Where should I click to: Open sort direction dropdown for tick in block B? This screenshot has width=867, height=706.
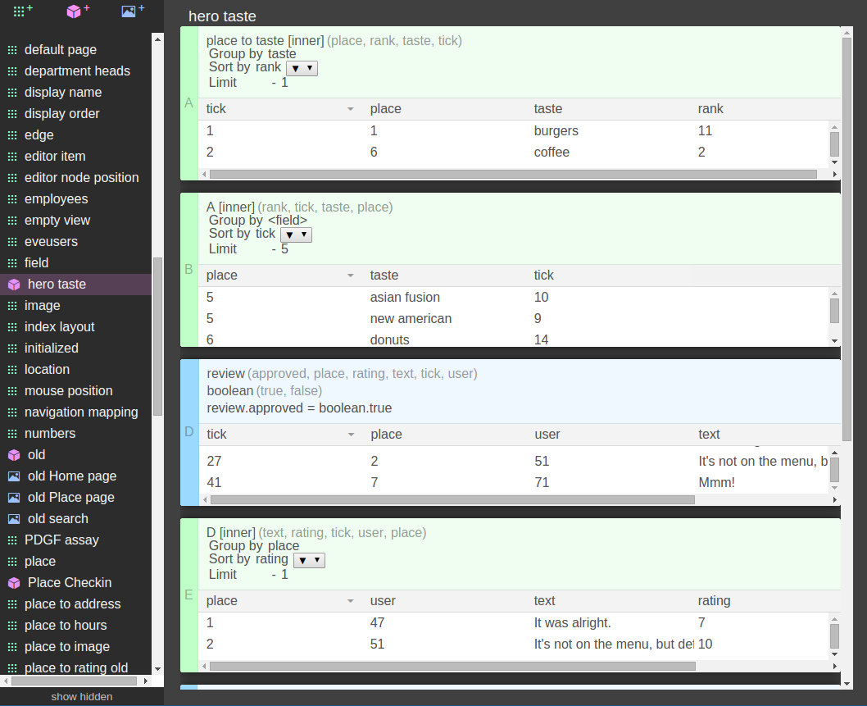(x=296, y=235)
